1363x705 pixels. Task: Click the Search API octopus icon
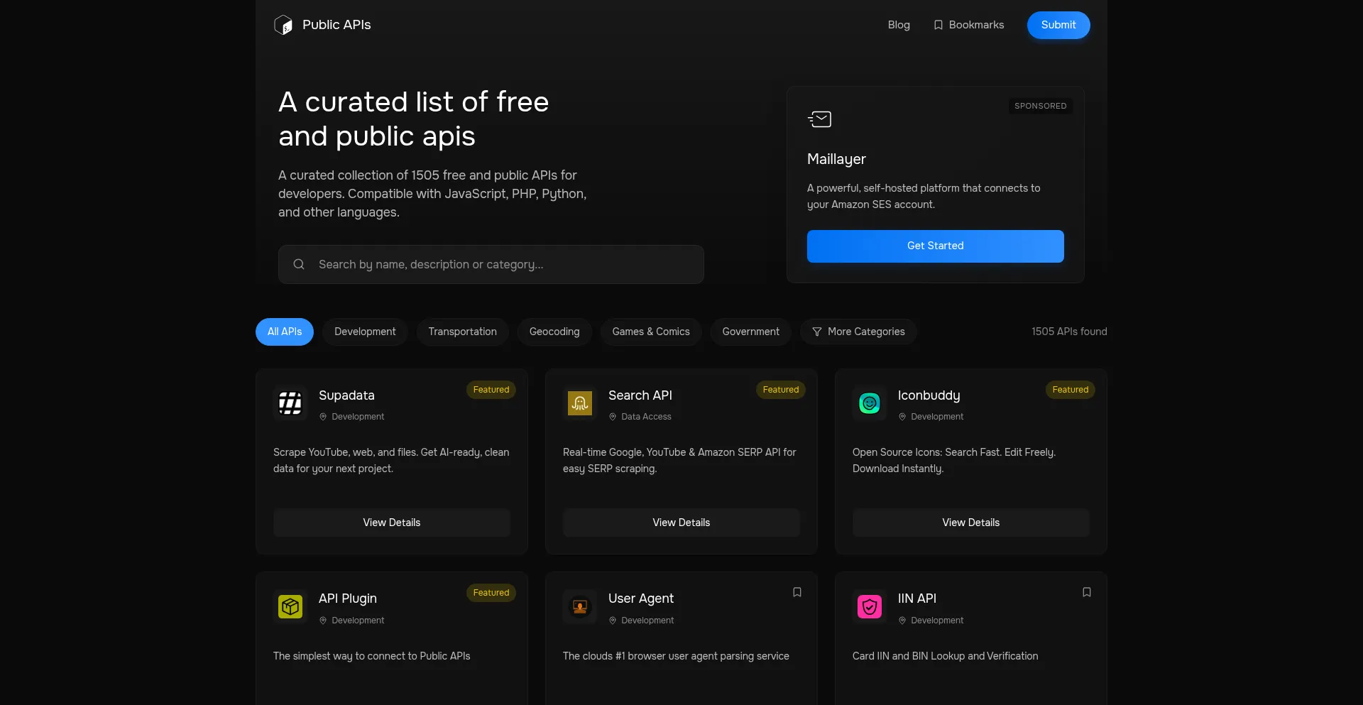[x=580, y=403]
